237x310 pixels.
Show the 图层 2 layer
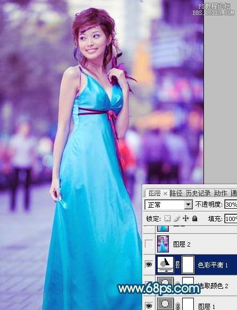[x=149, y=244]
